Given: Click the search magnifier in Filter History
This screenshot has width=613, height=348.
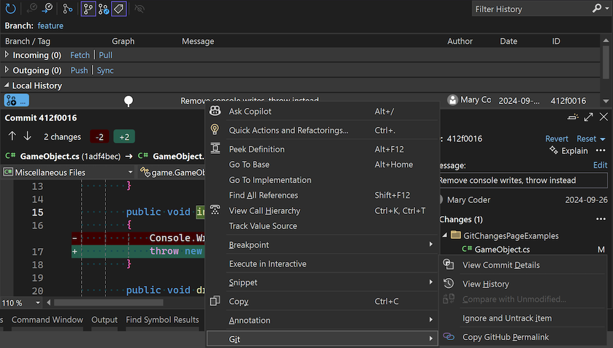Looking at the screenshot, I should click(x=597, y=9).
